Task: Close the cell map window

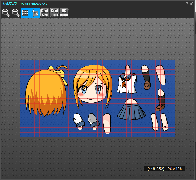Action: [191, 4]
